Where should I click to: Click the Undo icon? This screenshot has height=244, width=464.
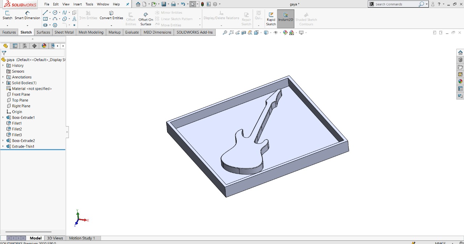click(x=183, y=4)
